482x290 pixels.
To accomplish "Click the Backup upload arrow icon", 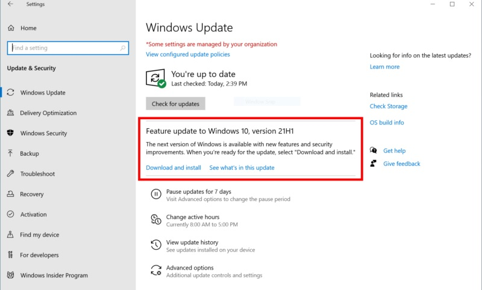I will click(x=10, y=153).
